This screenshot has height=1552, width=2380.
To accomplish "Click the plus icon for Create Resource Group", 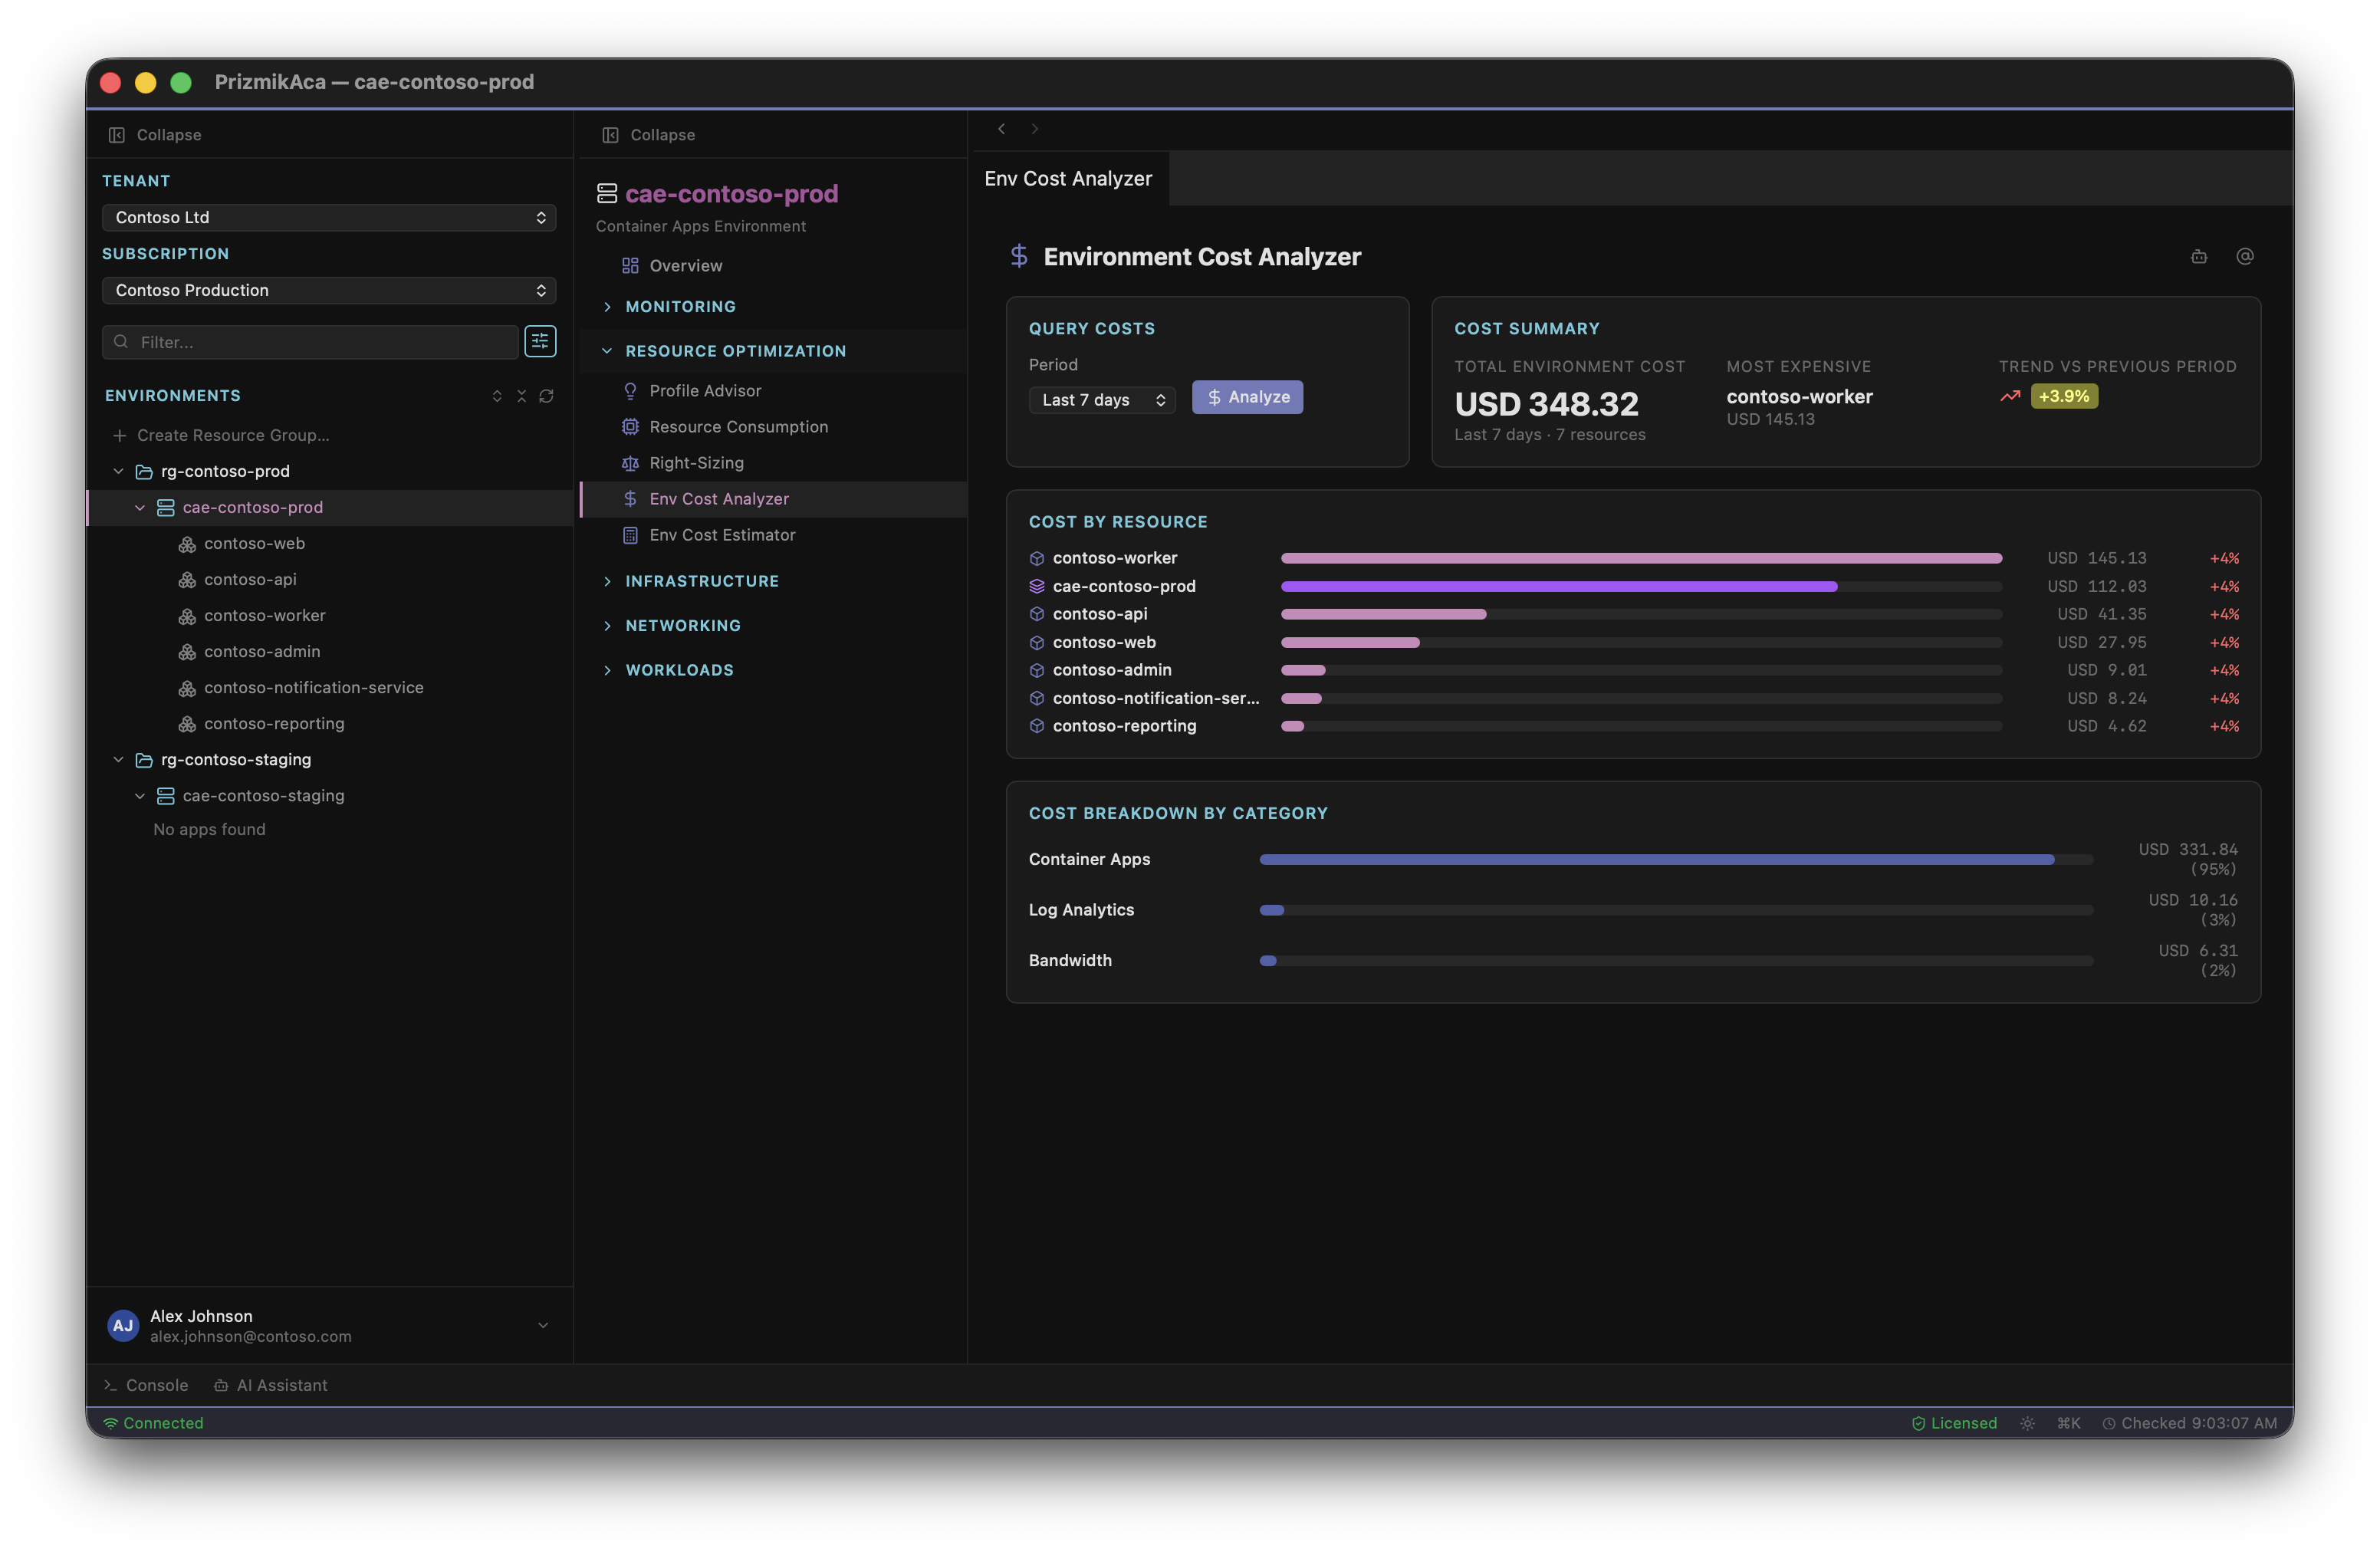I will click(120, 435).
